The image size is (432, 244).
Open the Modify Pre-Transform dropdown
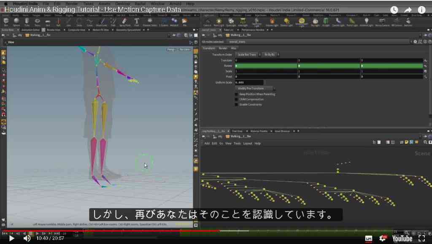[x=255, y=89]
